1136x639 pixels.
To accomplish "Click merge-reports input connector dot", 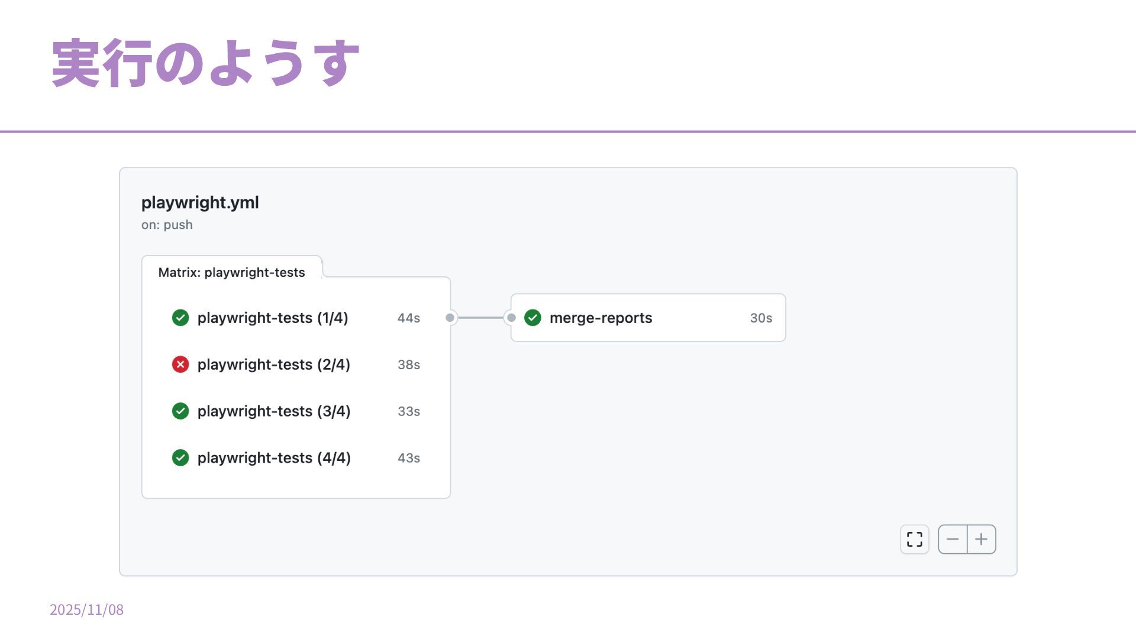I will click(x=511, y=318).
